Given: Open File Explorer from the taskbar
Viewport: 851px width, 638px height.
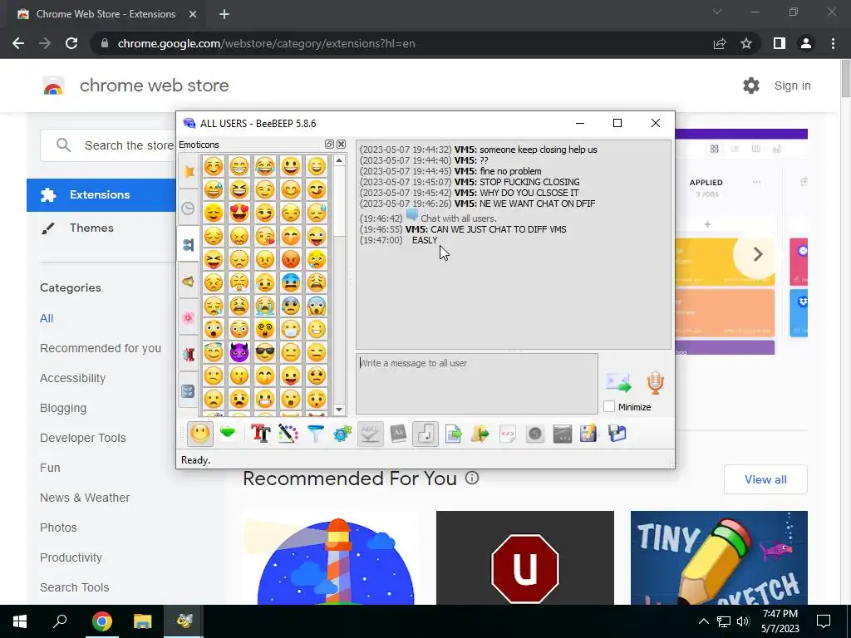Looking at the screenshot, I should [x=143, y=621].
